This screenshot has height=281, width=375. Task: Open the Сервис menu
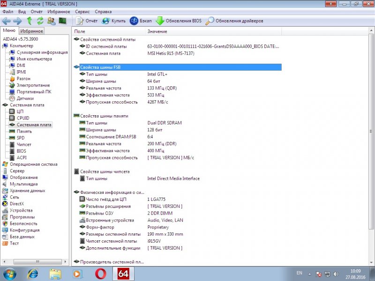tap(82, 11)
